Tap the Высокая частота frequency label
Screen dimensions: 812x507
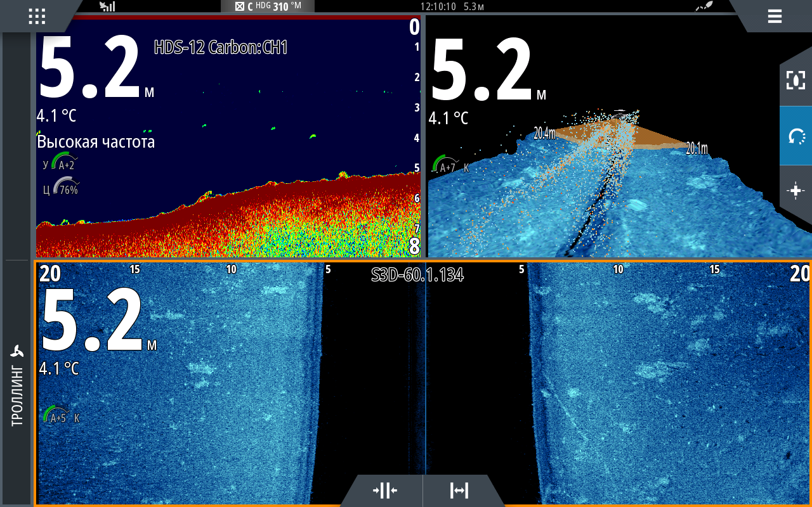click(x=96, y=142)
